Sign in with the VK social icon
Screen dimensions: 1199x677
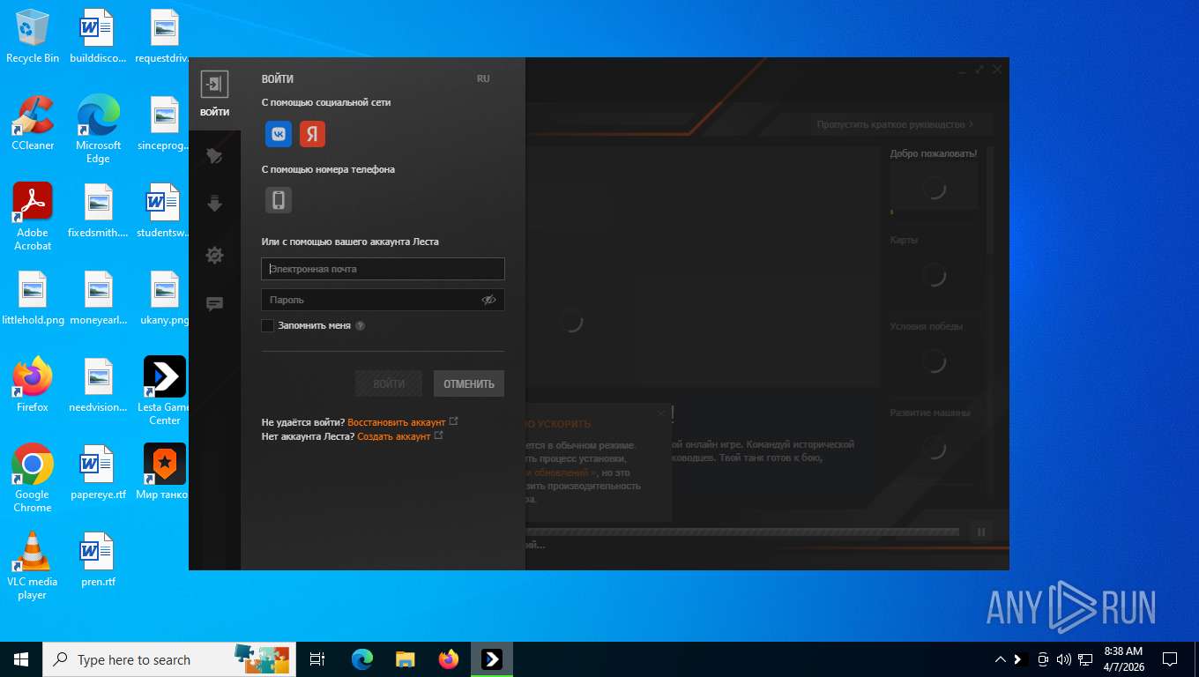tap(279, 134)
